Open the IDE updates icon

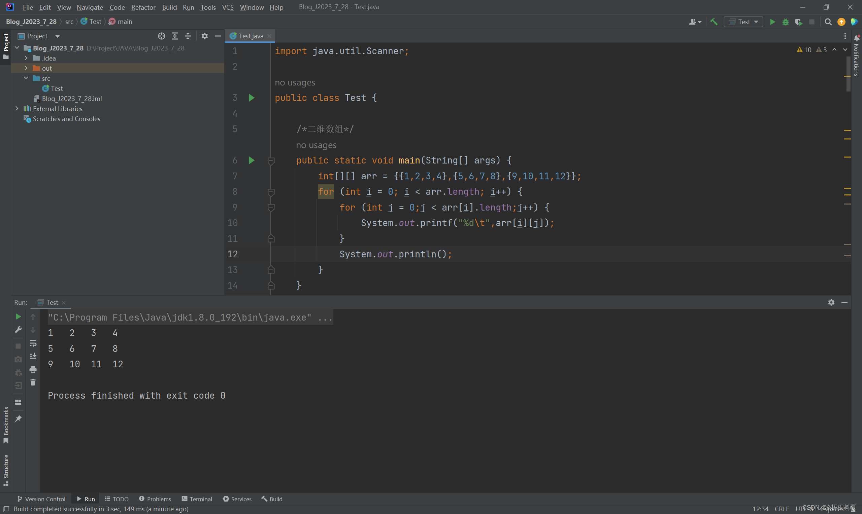841,22
